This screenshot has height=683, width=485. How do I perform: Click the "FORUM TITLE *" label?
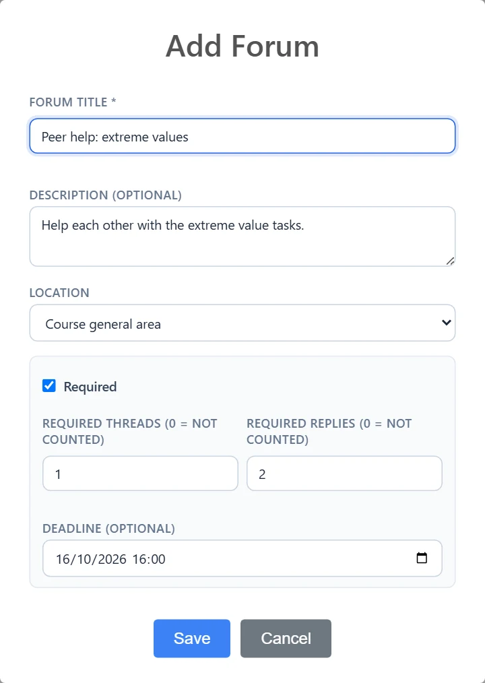tap(73, 102)
